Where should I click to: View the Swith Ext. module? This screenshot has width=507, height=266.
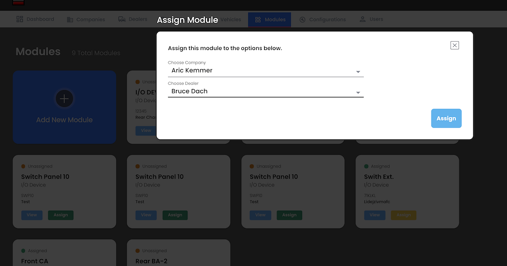[375, 215]
